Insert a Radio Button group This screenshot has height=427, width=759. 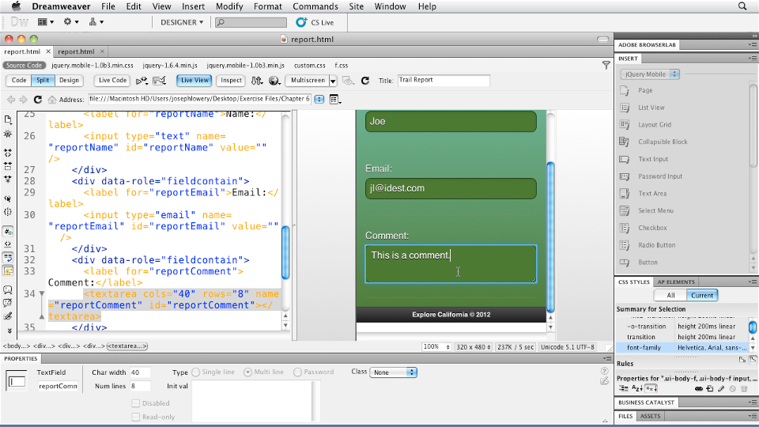click(625, 245)
